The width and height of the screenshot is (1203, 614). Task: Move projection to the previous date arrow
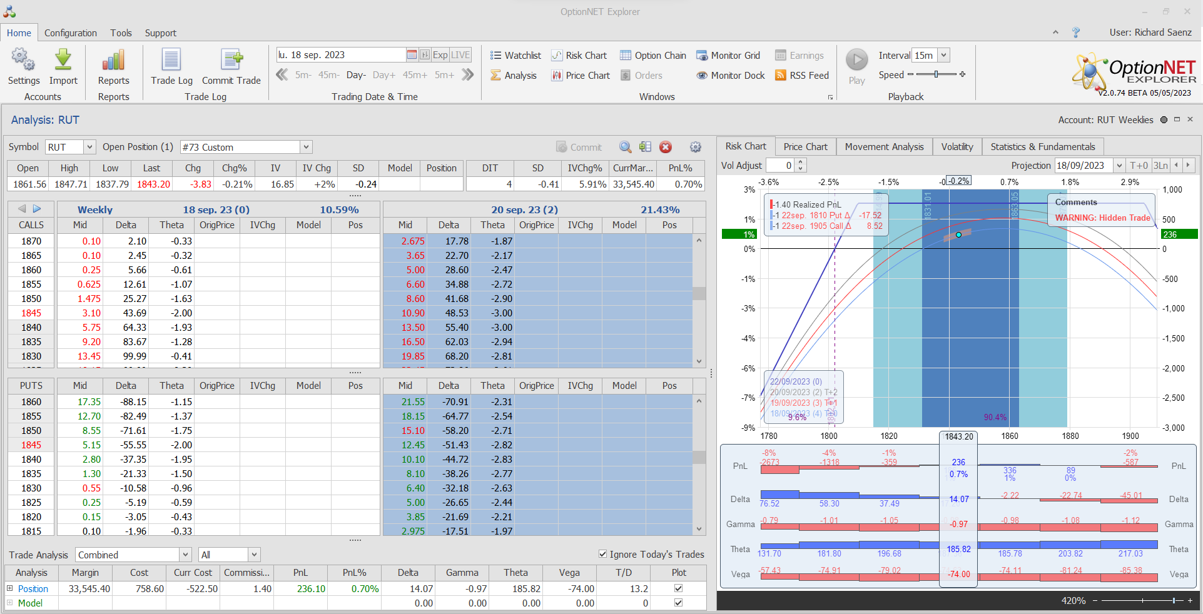click(x=1177, y=165)
